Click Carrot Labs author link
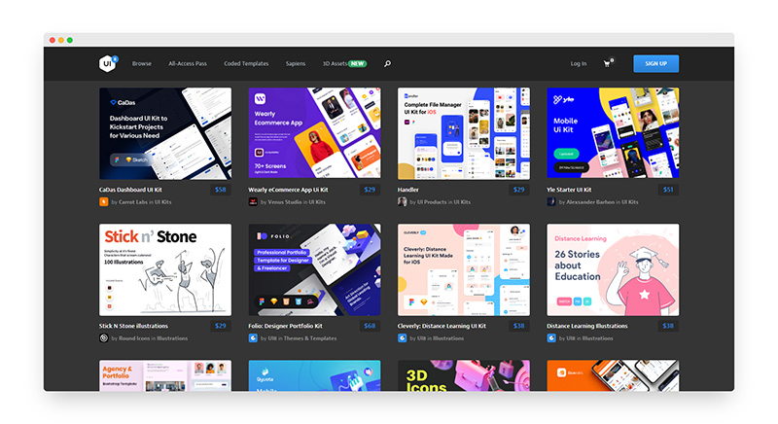The height and width of the screenshot is (424, 778). pyautogui.click(x=133, y=202)
